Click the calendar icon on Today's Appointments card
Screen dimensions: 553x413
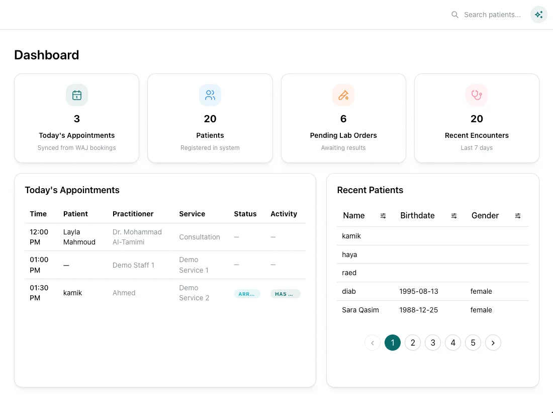76,95
